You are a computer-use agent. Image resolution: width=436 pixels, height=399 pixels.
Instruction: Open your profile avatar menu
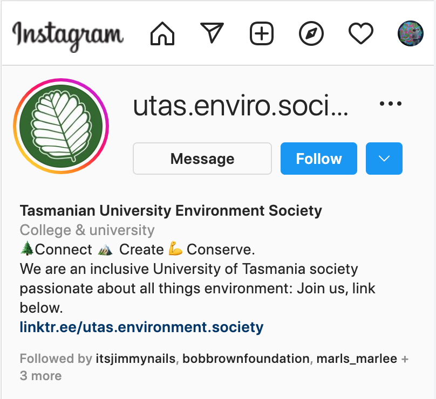click(410, 35)
